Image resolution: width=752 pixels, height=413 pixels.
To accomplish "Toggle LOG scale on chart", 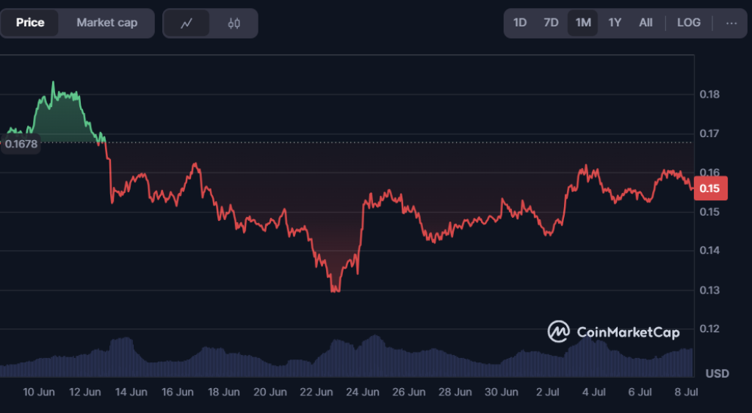I will pos(689,23).
